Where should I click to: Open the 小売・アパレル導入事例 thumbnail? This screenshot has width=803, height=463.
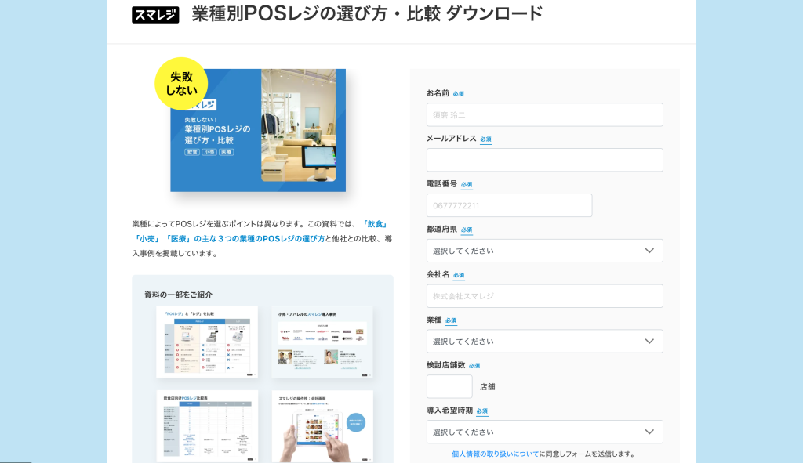[322, 341]
